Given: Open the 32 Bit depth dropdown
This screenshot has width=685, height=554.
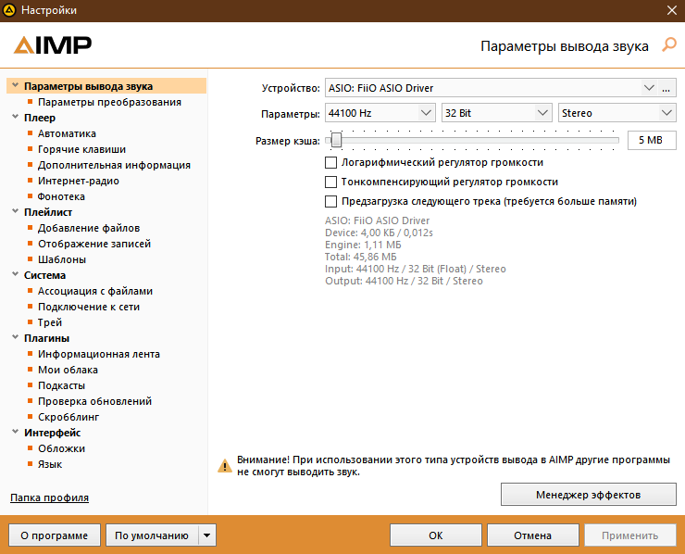Looking at the screenshot, I should coord(496,113).
